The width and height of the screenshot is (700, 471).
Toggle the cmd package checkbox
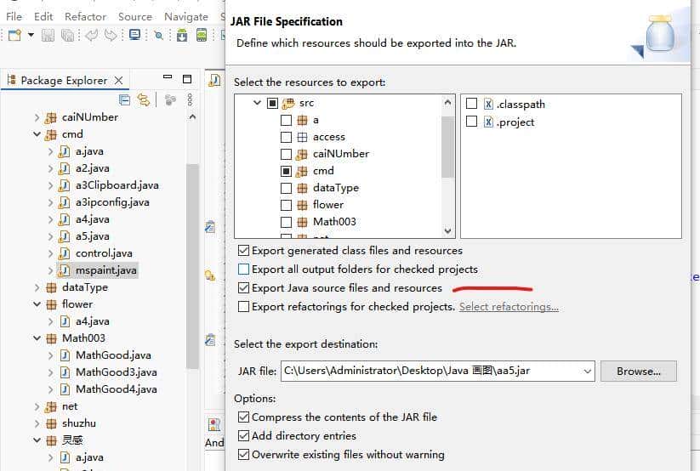[x=286, y=171]
